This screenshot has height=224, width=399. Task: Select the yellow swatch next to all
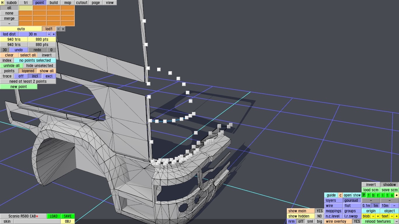pyautogui.click(x=26, y=8)
